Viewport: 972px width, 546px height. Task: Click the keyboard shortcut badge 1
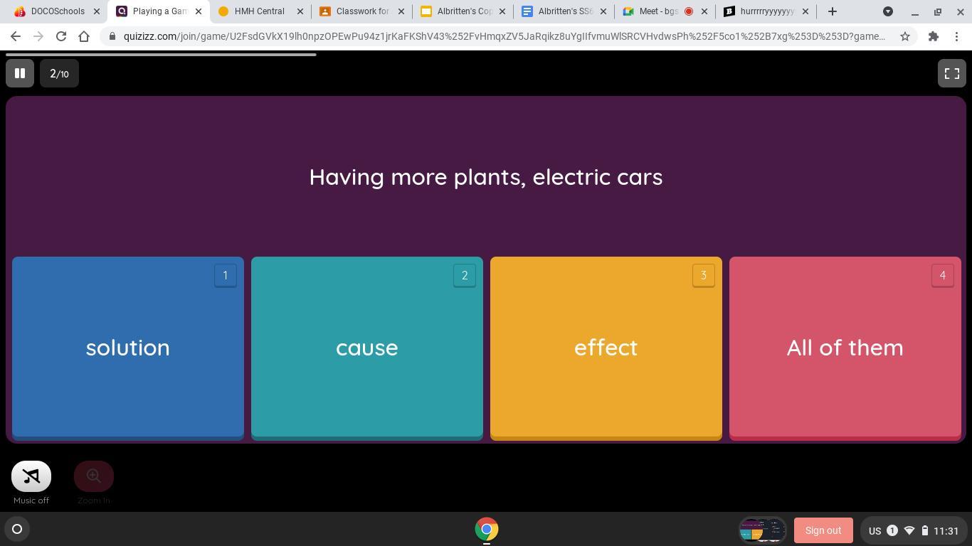pyautogui.click(x=226, y=275)
